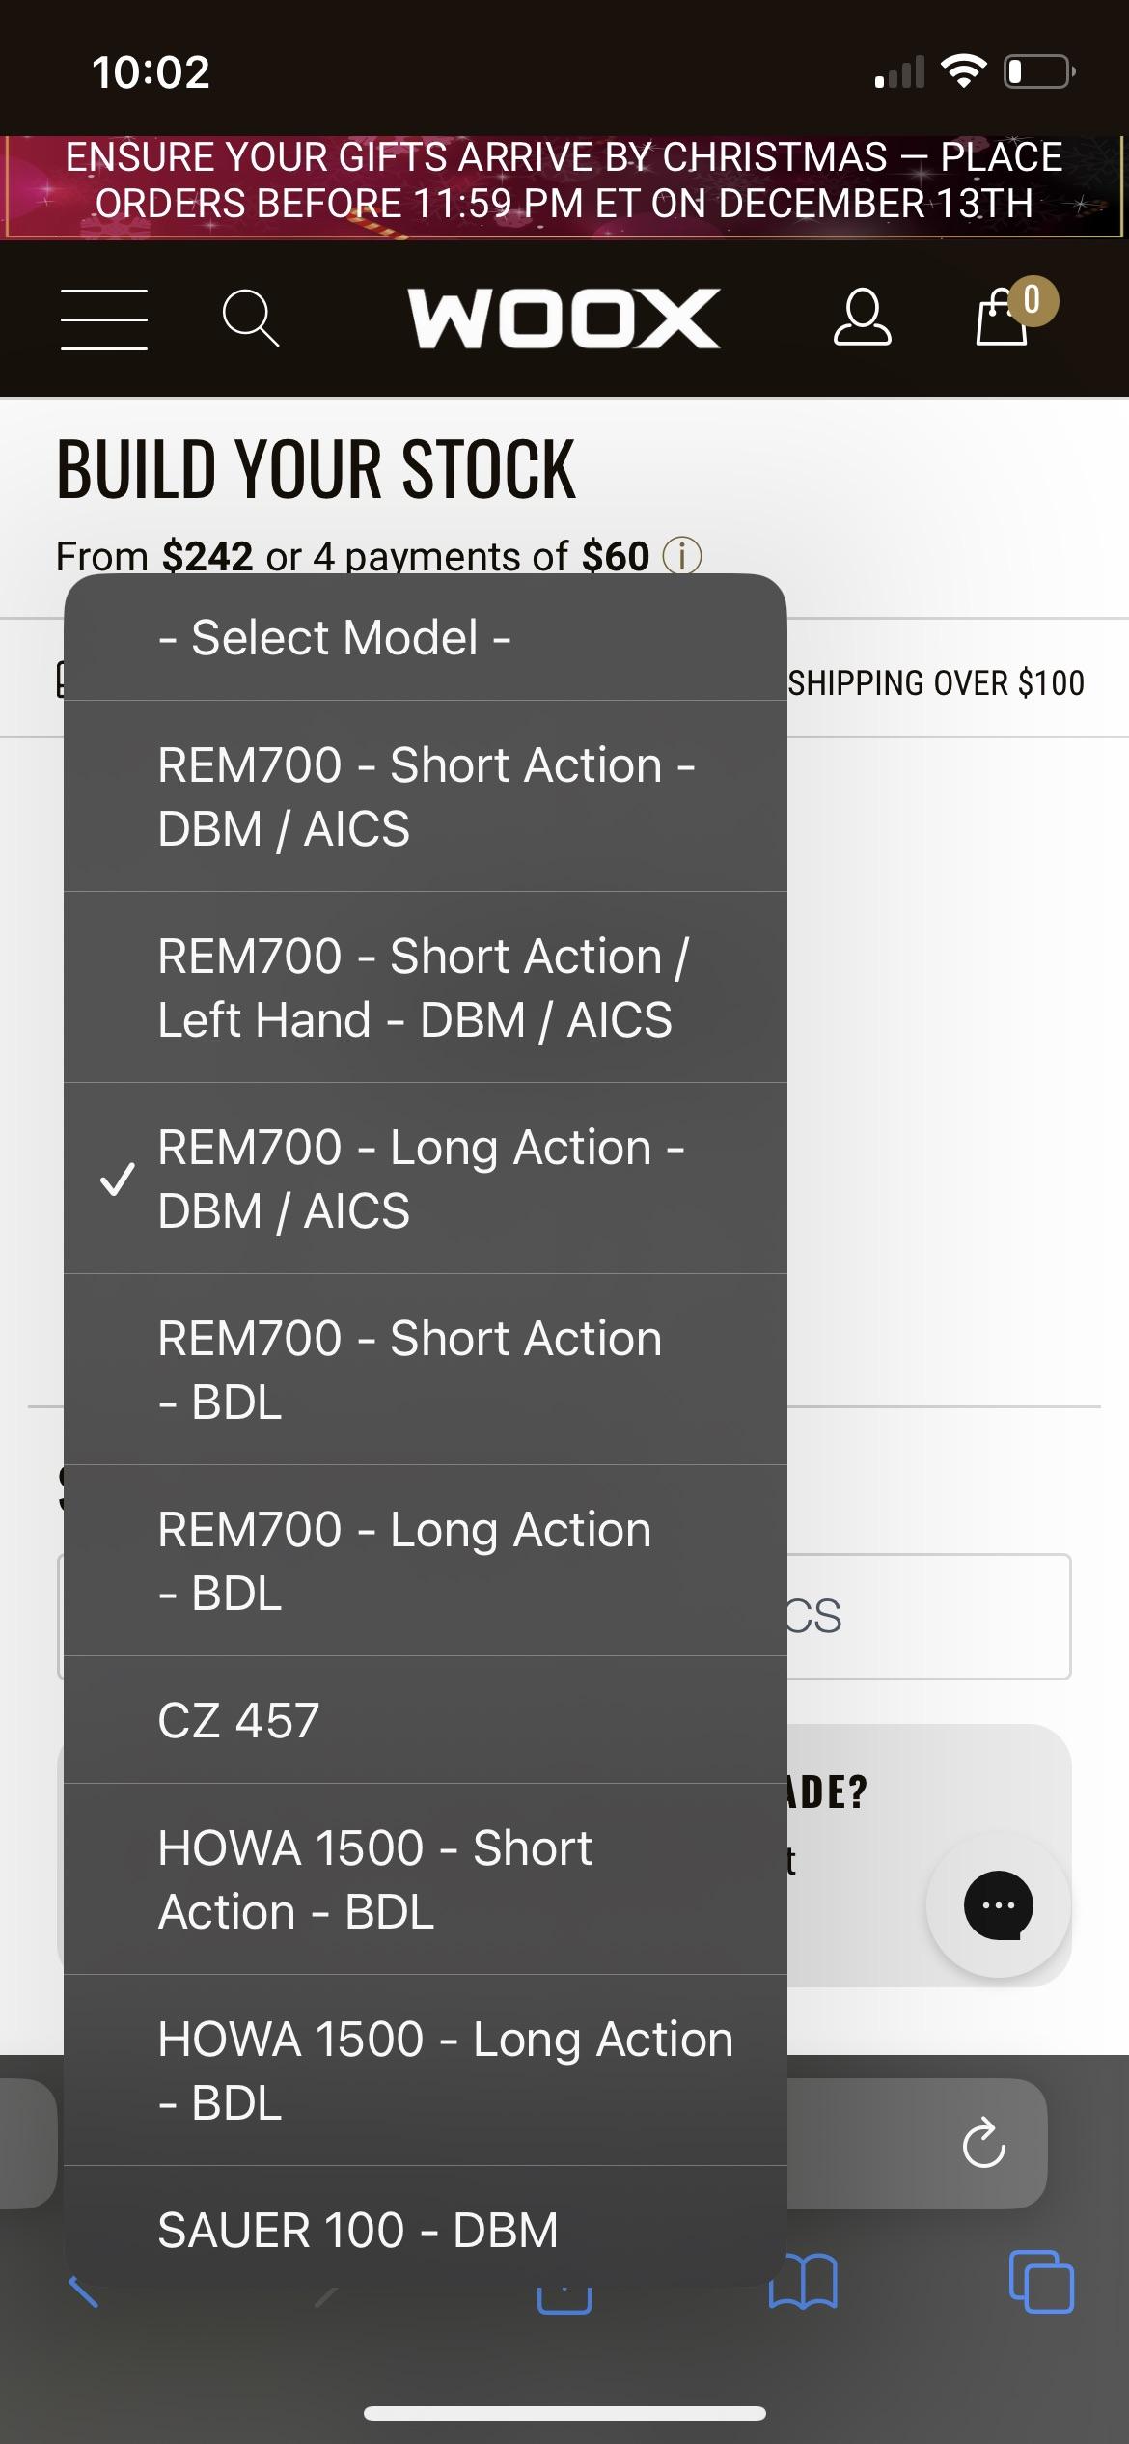Pick REM700 Short Action BDL option
1129x2444 pixels.
pos(425,1370)
